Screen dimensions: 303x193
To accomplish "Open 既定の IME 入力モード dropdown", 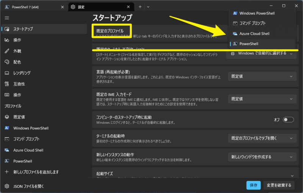I will tap(262, 99).
